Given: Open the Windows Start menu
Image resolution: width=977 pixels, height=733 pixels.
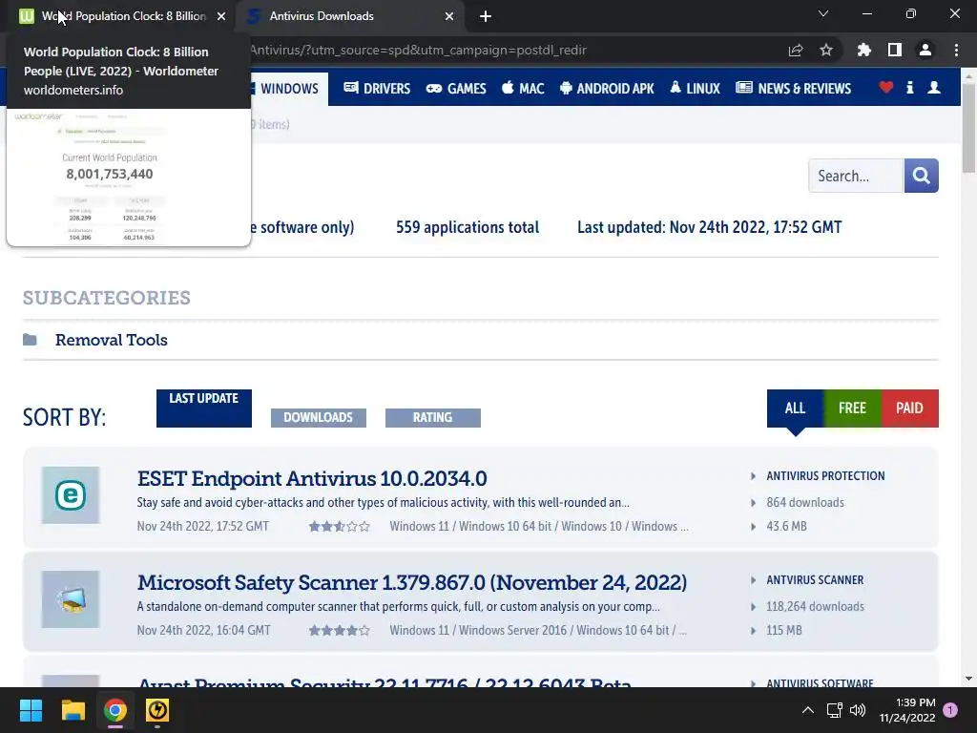Looking at the screenshot, I should tap(31, 710).
